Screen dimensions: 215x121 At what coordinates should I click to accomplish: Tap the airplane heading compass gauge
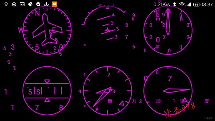(47, 30)
